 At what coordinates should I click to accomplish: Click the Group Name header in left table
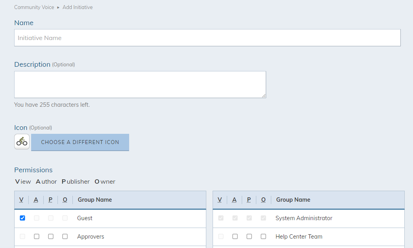(x=95, y=200)
